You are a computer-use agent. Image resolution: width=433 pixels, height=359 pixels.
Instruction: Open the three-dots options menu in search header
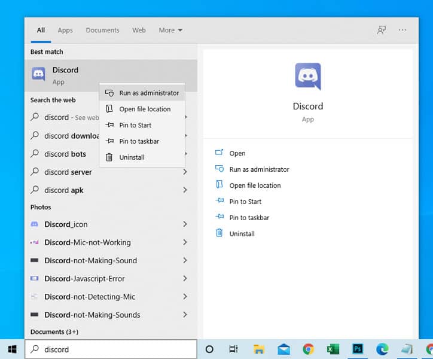click(402, 30)
